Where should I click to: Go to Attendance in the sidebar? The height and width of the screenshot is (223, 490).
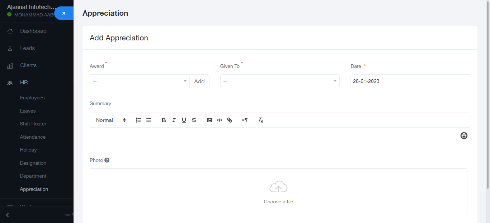(33, 137)
